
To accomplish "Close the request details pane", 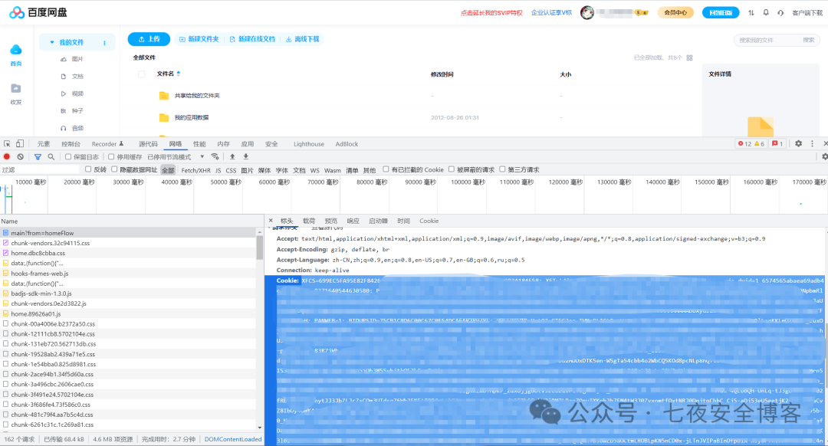I will (x=271, y=221).
